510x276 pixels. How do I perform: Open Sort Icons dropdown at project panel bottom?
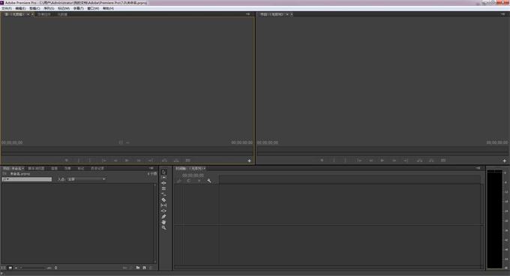click(x=56, y=268)
